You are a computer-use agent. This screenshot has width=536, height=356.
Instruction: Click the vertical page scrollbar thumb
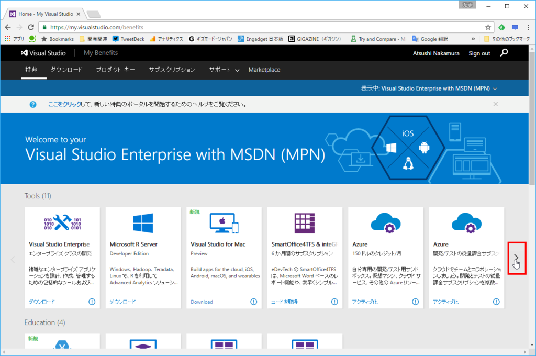pyautogui.click(x=532, y=118)
